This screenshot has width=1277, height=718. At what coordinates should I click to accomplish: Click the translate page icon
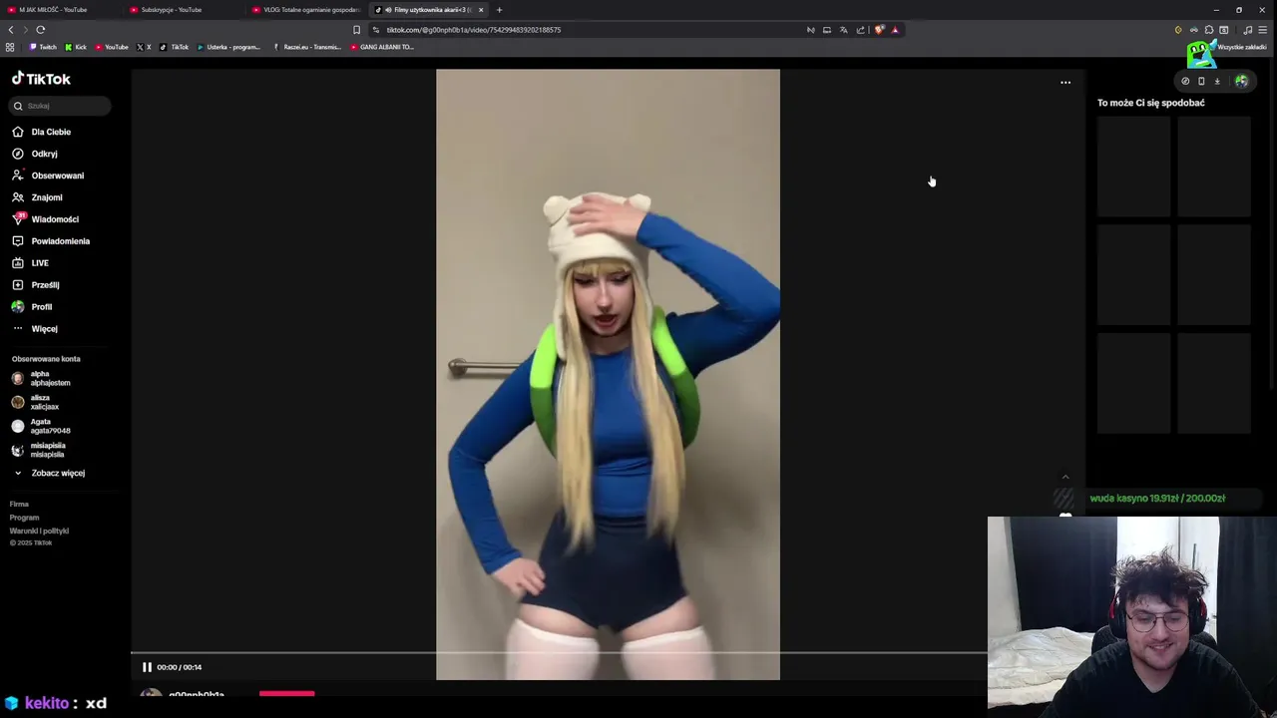pyautogui.click(x=844, y=30)
